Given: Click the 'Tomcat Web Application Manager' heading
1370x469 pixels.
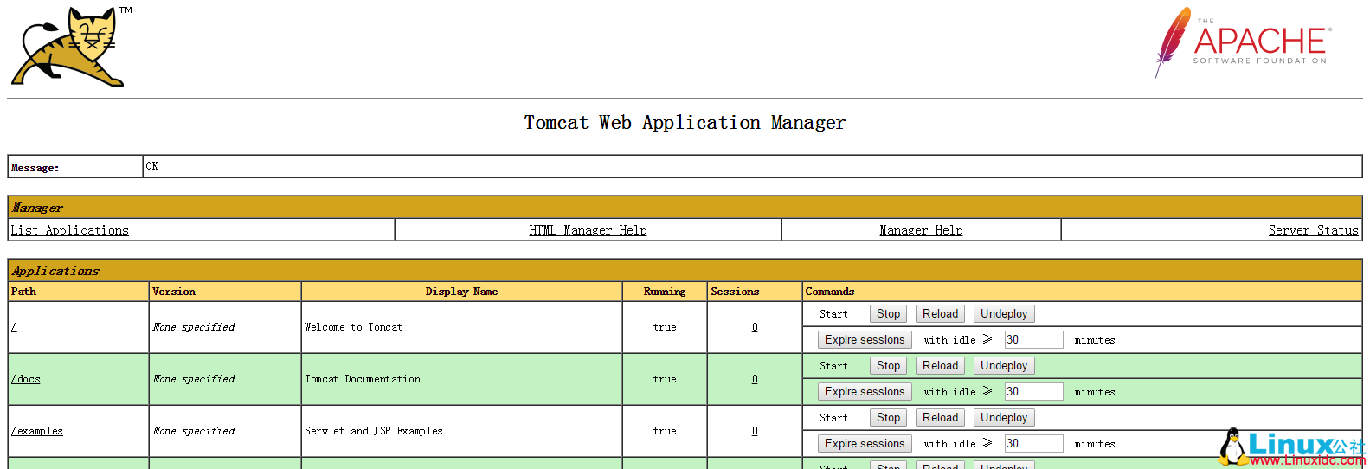Looking at the screenshot, I should (685, 123).
